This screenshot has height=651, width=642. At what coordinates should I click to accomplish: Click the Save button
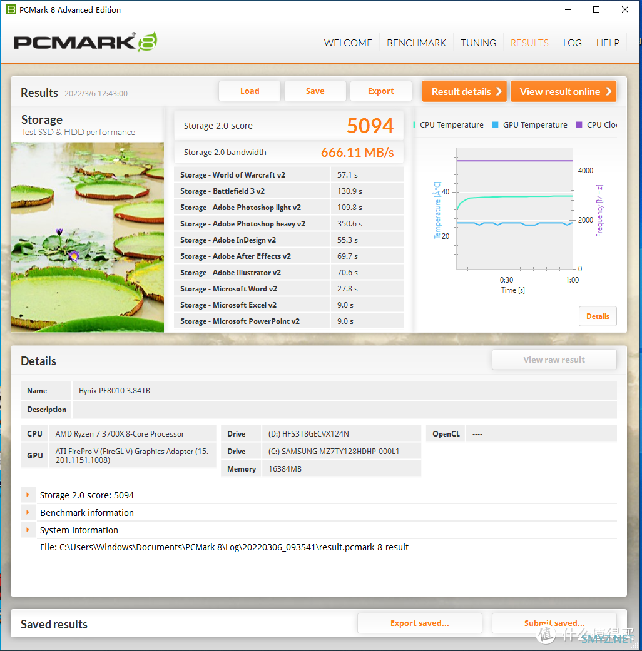[315, 91]
